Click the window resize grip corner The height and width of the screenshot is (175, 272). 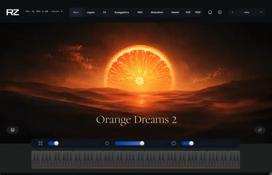click(270, 173)
